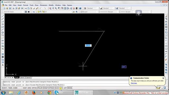The height and width of the screenshot is (95, 169).
Task: Click the New drawing icon
Action: click(4, 8)
